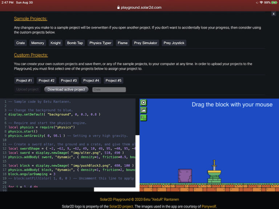The image size is (279, 209).
Task: Check the battery indicator icon
Action: [274, 3]
